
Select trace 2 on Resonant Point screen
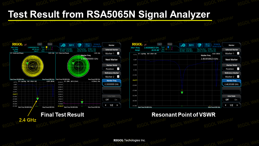168,47
